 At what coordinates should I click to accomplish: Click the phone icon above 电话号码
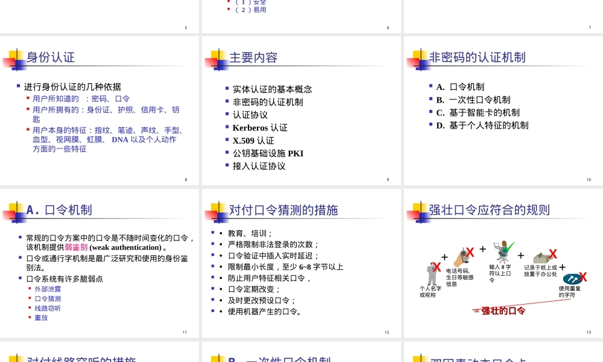coord(461,258)
